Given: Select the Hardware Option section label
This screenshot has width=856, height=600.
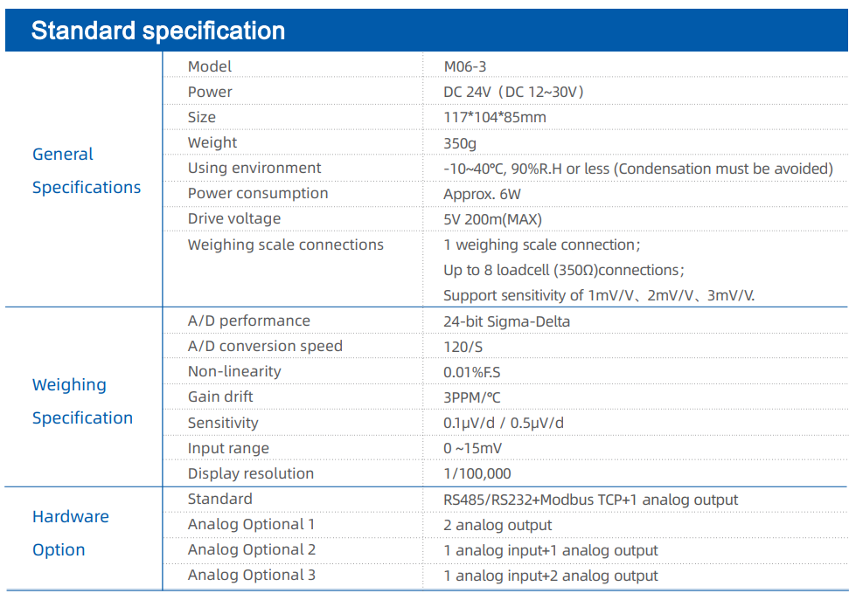Looking at the screenshot, I should point(71,533).
